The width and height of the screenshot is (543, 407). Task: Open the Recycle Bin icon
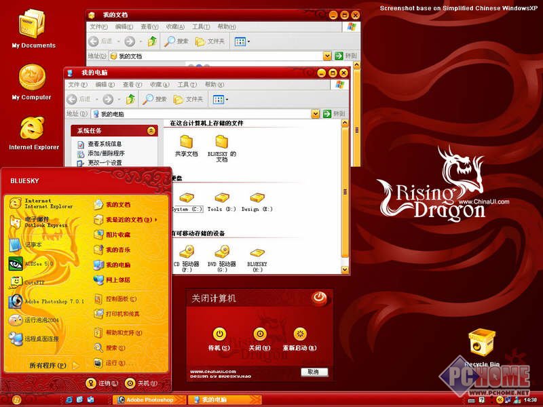[482, 347]
